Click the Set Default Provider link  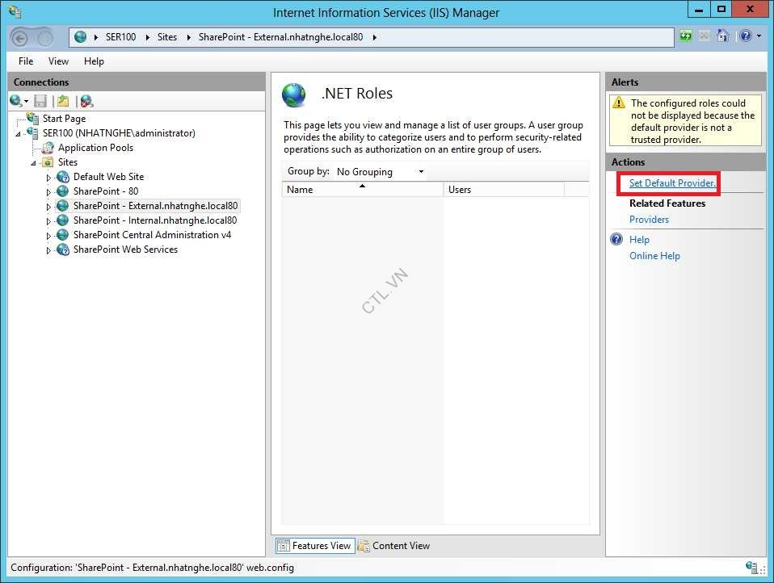(669, 183)
